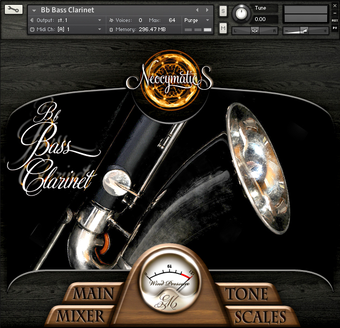Viewport: 340px width, 328px height.
Task: Open the TONE tab
Action: (247, 294)
